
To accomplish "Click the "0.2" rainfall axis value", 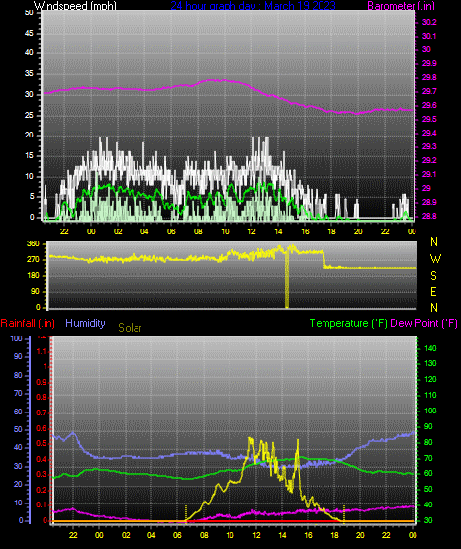I will coord(42,490).
